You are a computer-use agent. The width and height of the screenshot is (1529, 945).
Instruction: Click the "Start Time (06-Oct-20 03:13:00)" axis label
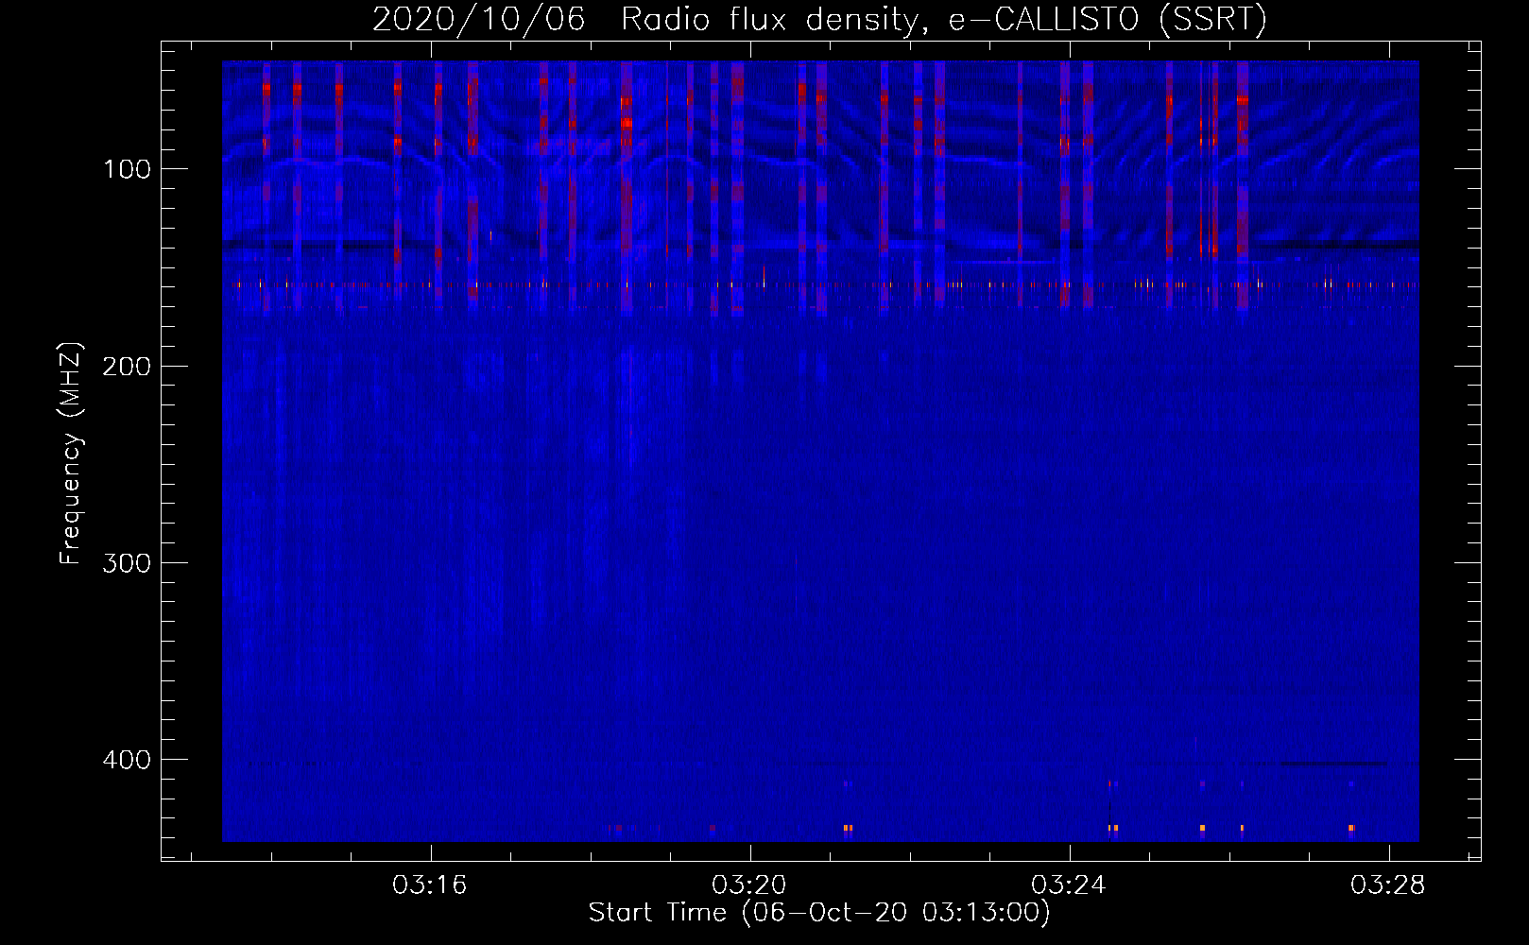tap(819, 913)
